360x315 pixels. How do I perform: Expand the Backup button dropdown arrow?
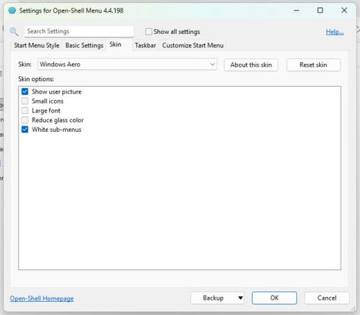[x=240, y=298]
